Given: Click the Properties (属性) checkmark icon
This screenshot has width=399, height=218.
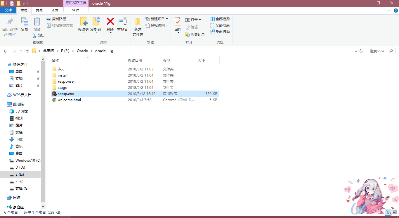Looking at the screenshot, I should click(178, 22).
